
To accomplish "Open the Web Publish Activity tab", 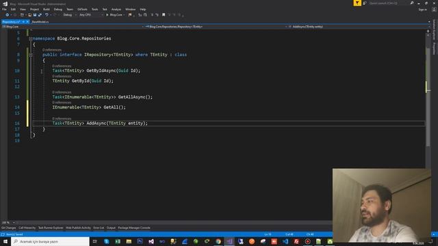I will pos(78,228).
